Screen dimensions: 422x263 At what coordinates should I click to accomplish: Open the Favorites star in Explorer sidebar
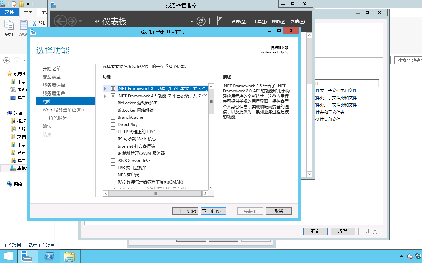pos(10,74)
